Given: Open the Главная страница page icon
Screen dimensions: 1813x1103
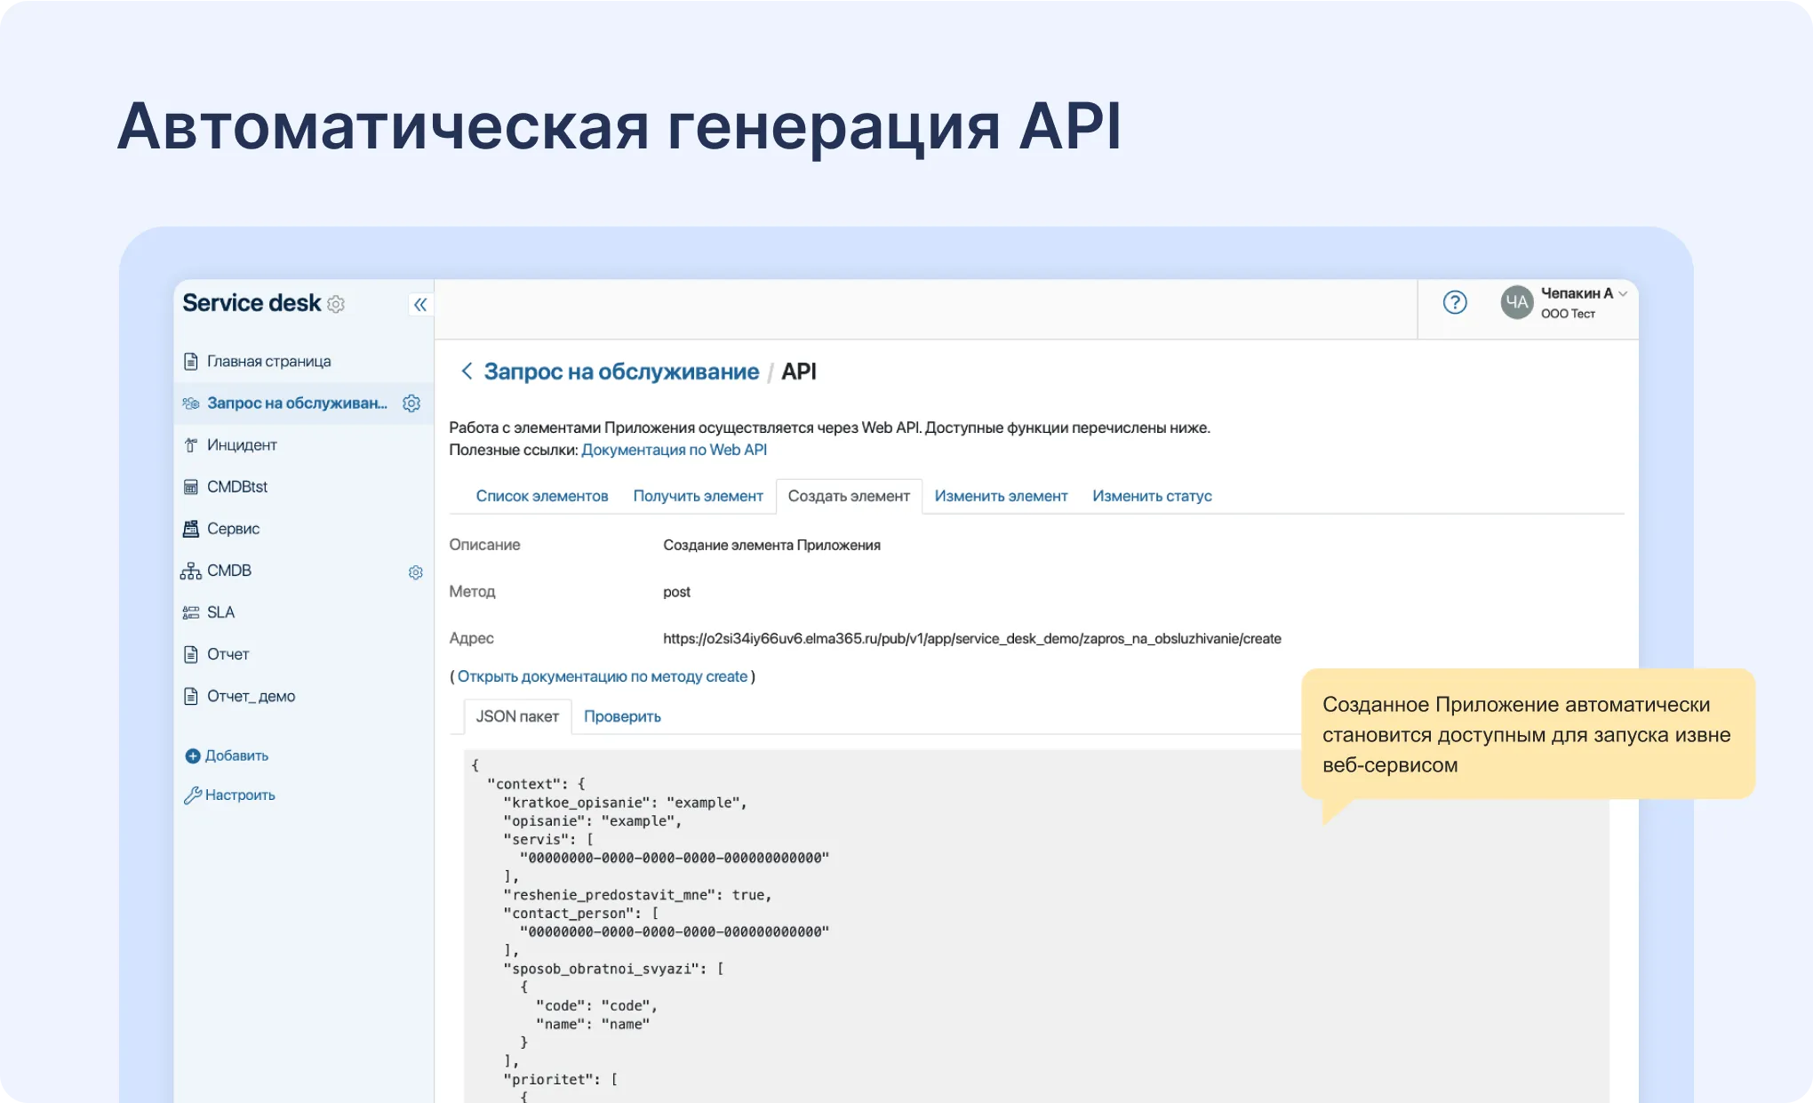Looking at the screenshot, I should [x=190, y=361].
